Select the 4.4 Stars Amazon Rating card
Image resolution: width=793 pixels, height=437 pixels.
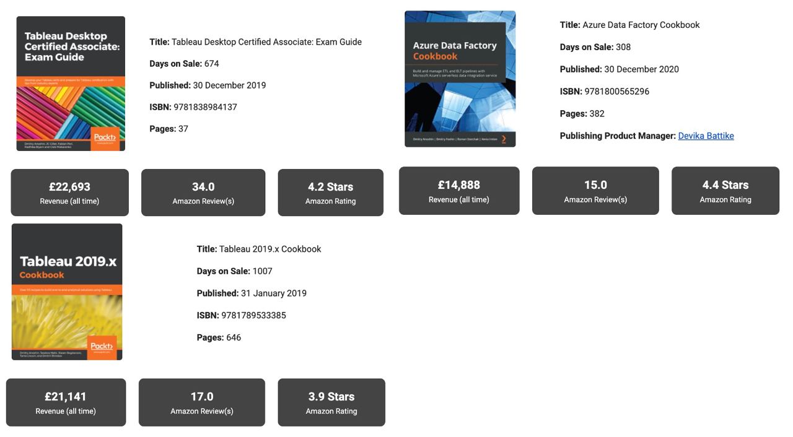tap(725, 191)
